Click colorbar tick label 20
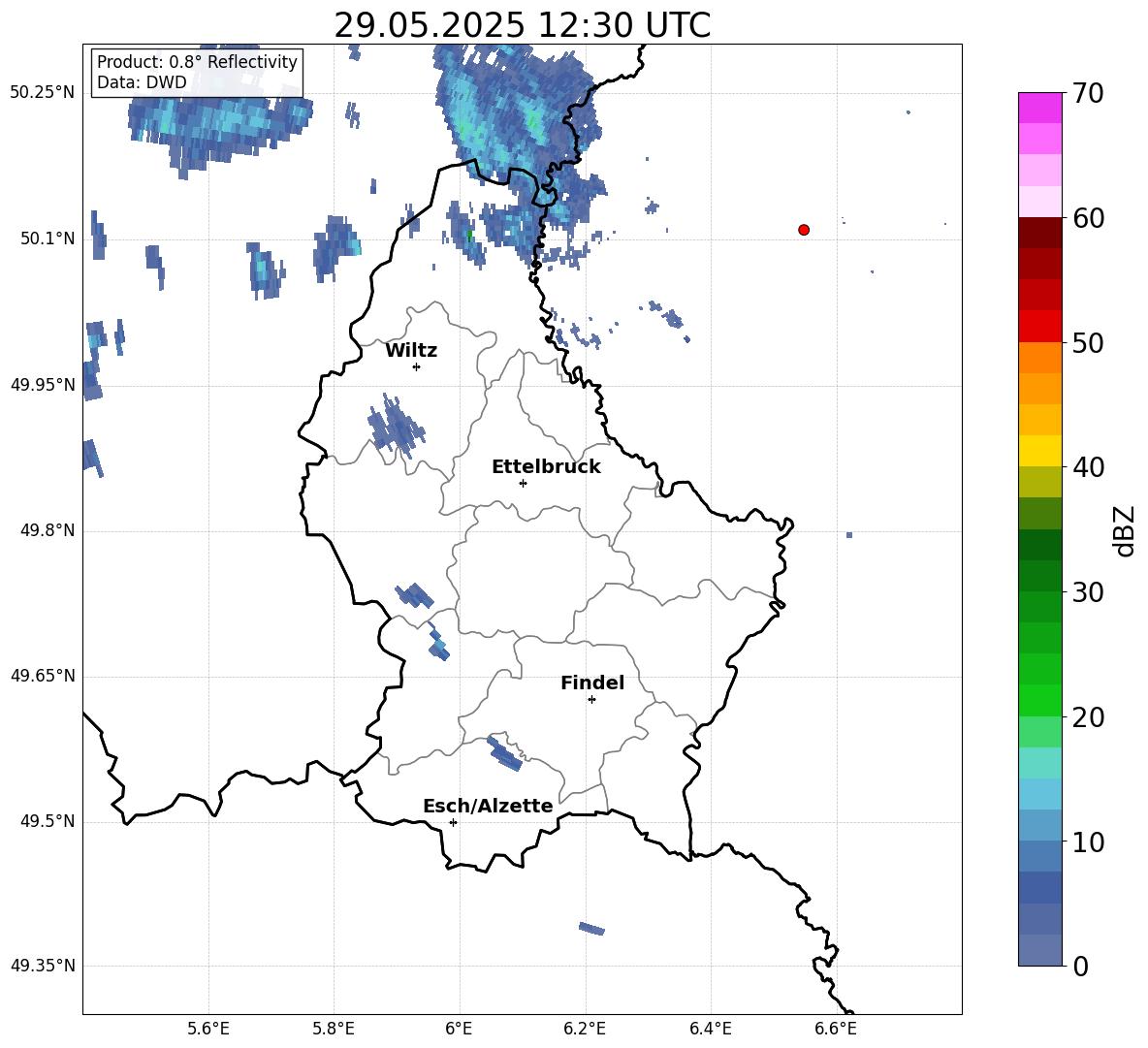The image size is (1148, 1048). pos(1088,716)
